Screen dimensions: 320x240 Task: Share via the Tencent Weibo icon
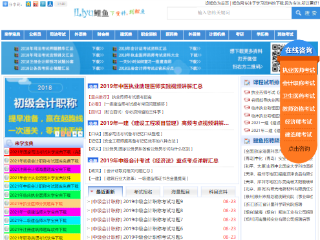click(x=43, y=4)
